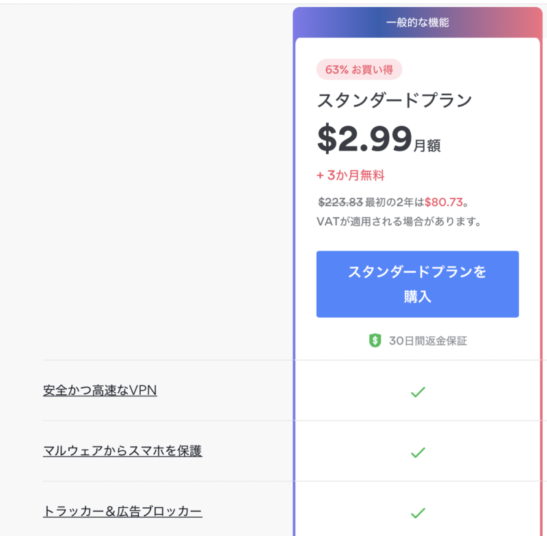
Task: Open the トラッカー＆広告ブロッカー link
Action: 122,511
